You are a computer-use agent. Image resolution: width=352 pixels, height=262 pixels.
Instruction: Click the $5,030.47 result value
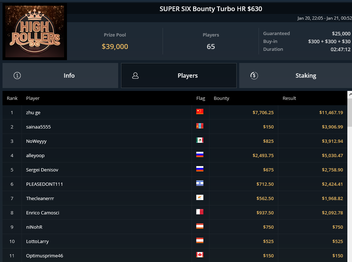(332, 156)
